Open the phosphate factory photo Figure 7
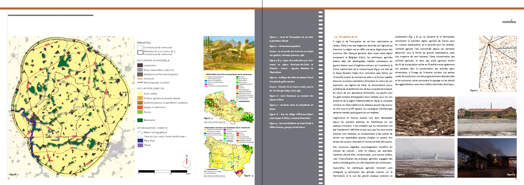 coord(487,116)
